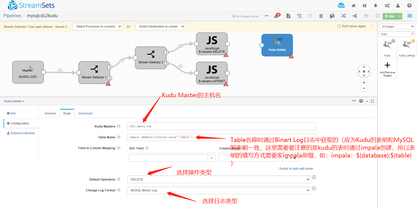The image size is (417, 208).
Task: Open the All Stages filter dropdown
Action: (397, 27)
